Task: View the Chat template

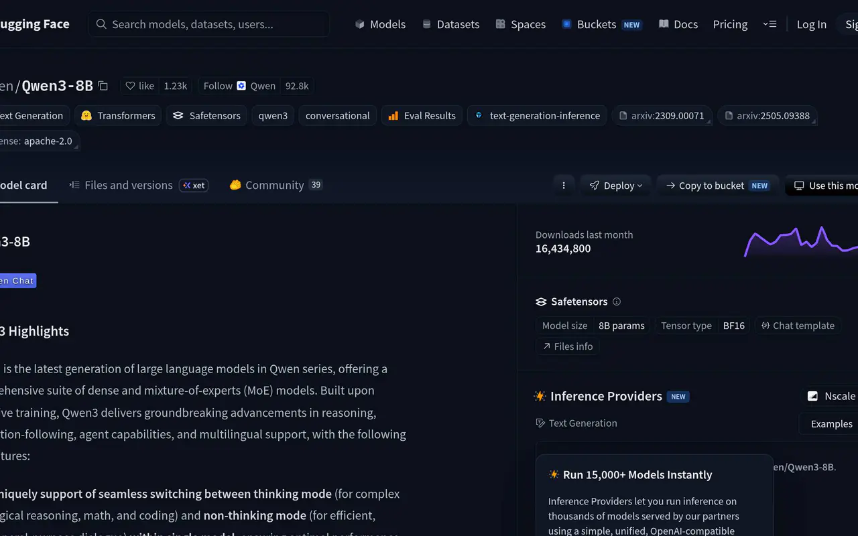Action: [798, 326]
